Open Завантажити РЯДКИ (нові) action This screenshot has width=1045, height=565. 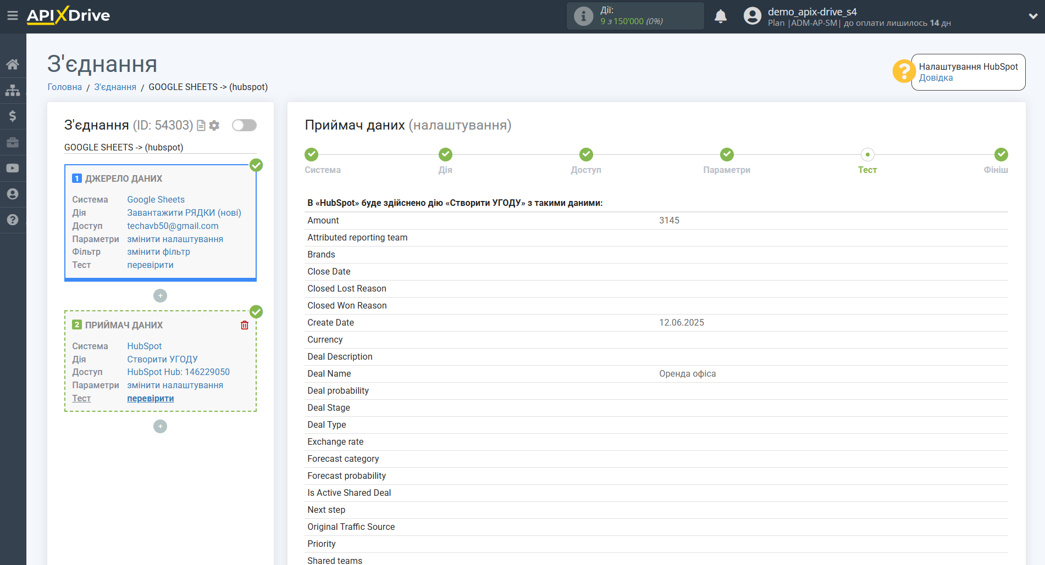[184, 212]
